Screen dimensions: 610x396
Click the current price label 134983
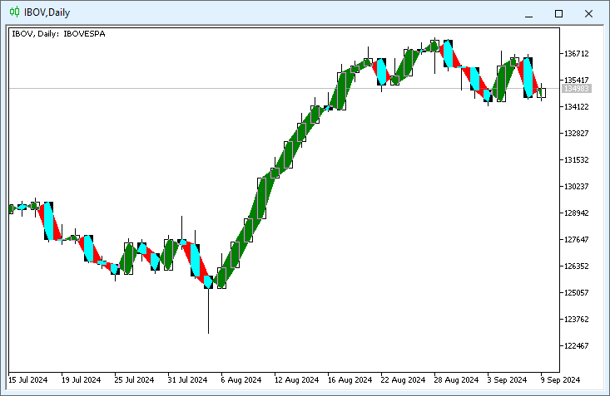pos(577,89)
